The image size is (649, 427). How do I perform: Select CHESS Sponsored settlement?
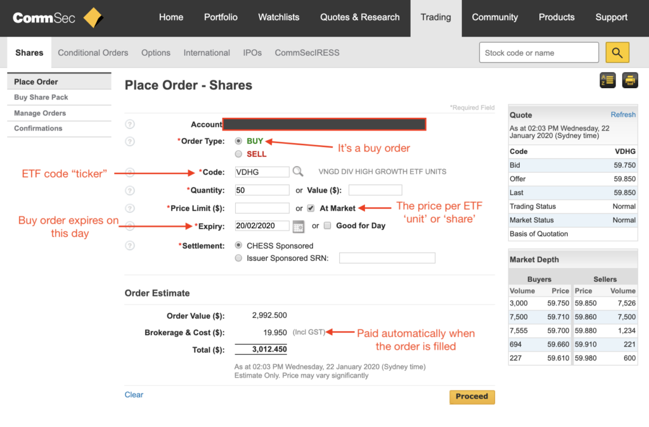coord(238,245)
